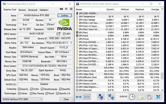This screenshot has height=104, width=166.
Task: Click the NVIDIA logo in GPU-Z
Action: point(65,25)
